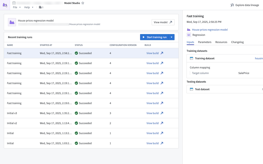The height and width of the screenshot is (164, 263).
Task: Click the Training dataset label
Action: [x=205, y=58]
